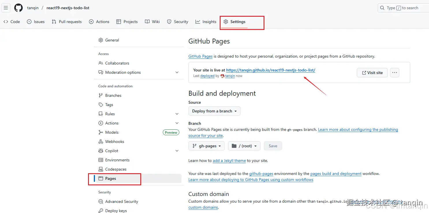The width and height of the screenshot is (429, 213).
Task: Open the hamburger navigation menu
Action: point(6,8)
